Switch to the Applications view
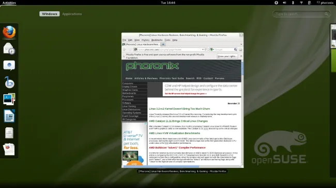Image resolution: width=336 pixels, height=188 pixels. pyautogui.click(x=72, y=14)
